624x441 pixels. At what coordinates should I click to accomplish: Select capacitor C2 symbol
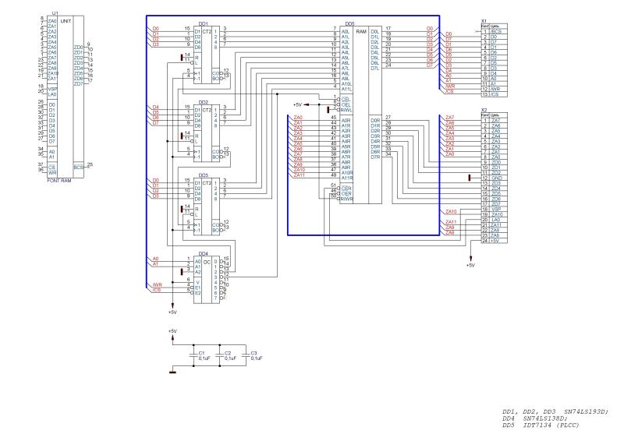[219, 356]
